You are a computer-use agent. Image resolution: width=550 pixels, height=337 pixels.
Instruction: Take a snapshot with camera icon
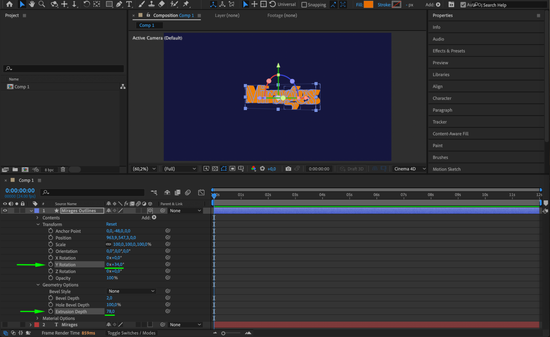point(288,169)
